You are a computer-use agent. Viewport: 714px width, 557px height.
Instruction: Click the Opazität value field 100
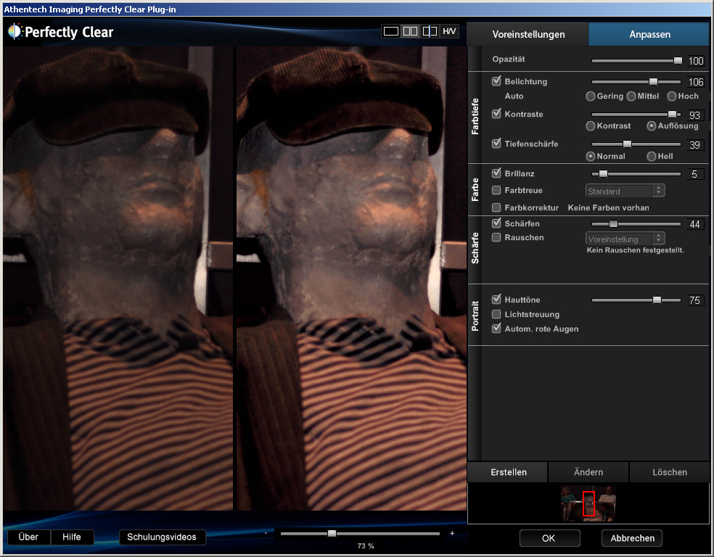pos(695,61)
